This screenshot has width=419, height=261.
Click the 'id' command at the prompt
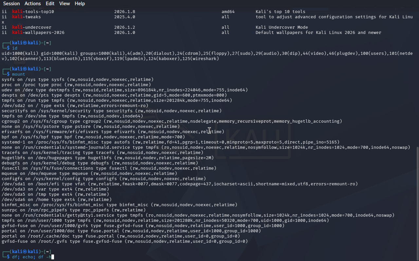(x=14, y=48)
